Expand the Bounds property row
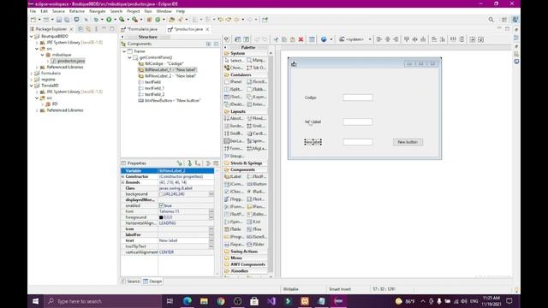 tap(122, 182)
